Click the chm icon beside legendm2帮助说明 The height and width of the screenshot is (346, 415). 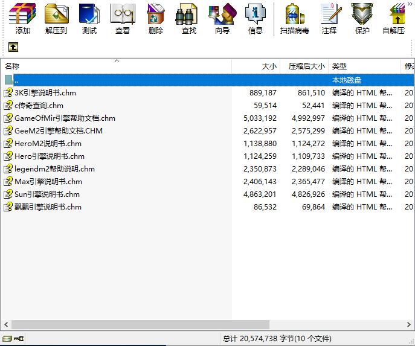click(x=8, y=168)
